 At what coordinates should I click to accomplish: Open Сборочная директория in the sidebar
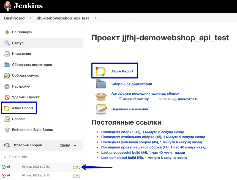32,65
